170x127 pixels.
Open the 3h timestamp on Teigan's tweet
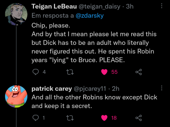(x=130, y=6)
